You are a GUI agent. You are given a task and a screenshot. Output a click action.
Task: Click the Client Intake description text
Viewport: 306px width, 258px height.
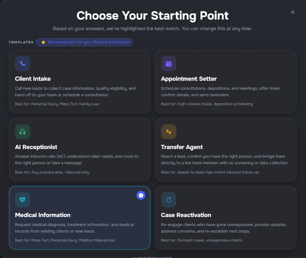tap(75, 91)
